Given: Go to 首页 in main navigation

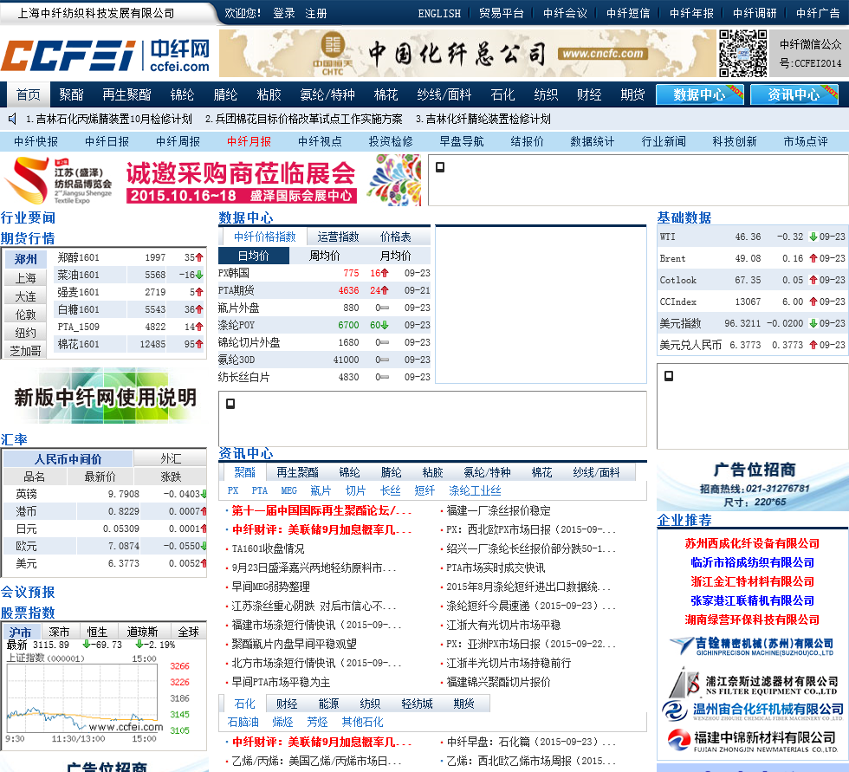Looking at the screenshot, I should click(x=28, y=94).
